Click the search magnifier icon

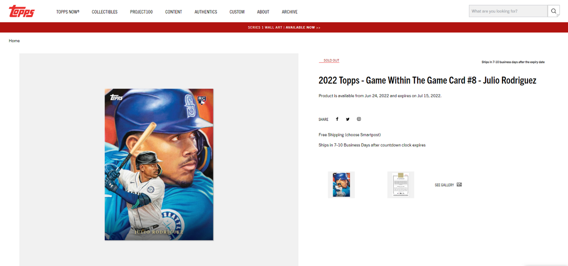553,11
